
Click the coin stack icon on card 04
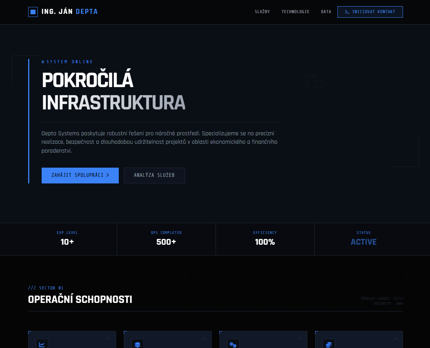tap(329, 343)
